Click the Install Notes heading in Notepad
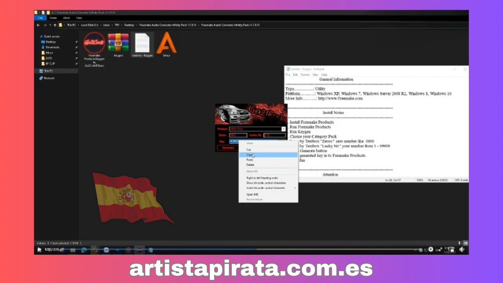503x283 pixels. [x=333, y=113]
